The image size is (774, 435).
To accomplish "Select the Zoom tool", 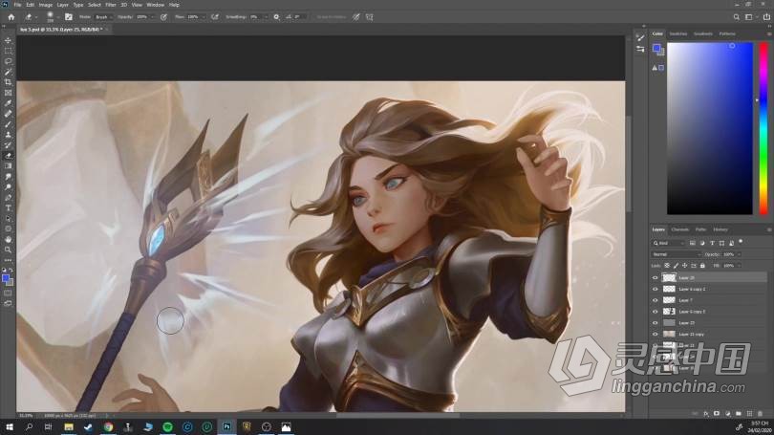I will 8,250.
